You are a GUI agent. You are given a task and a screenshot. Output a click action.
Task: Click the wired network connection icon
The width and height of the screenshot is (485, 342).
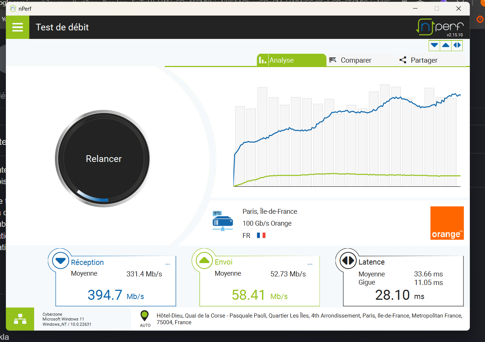[20, 319]
